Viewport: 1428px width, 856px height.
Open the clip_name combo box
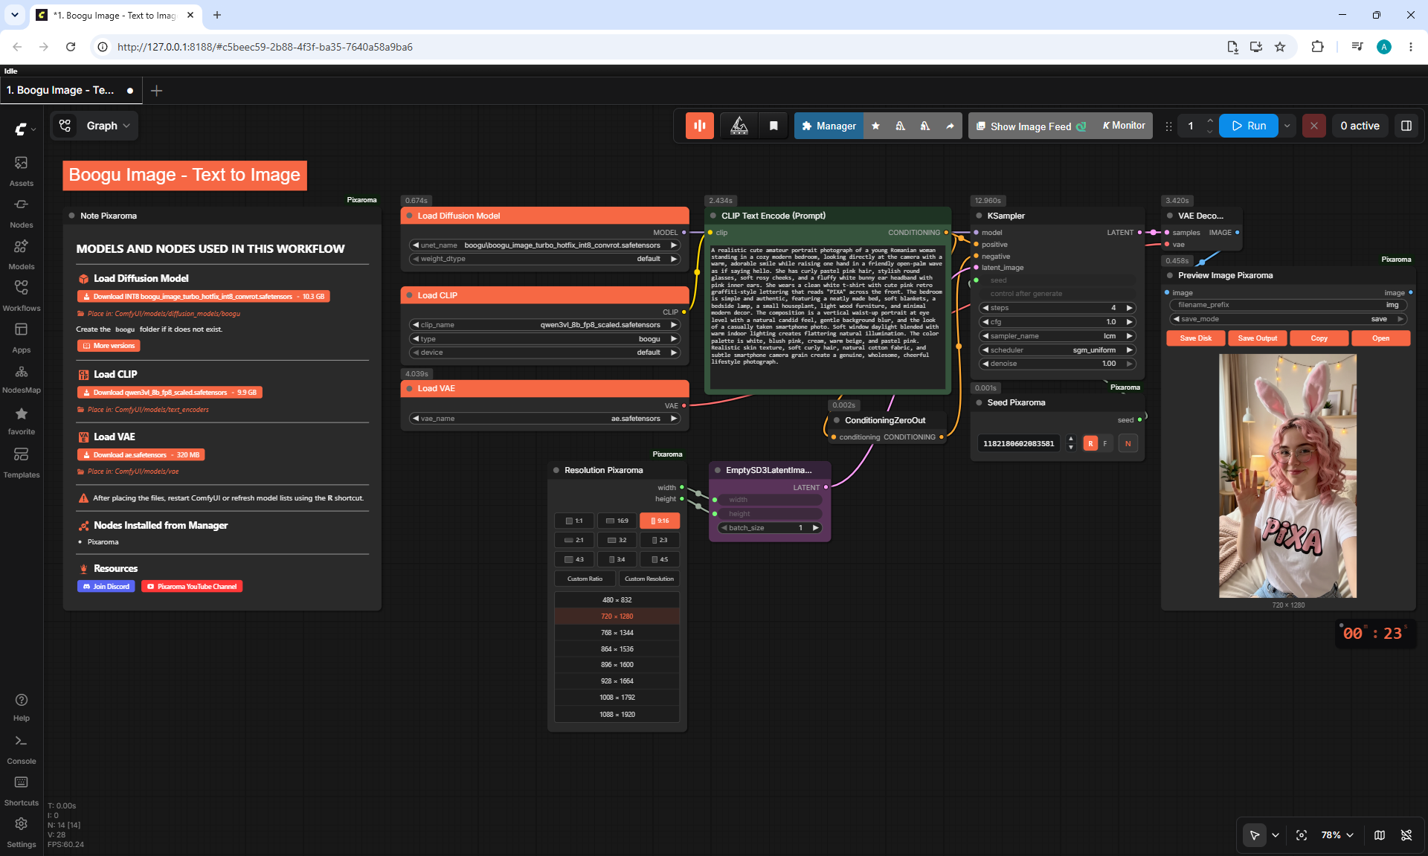point(545,324)
